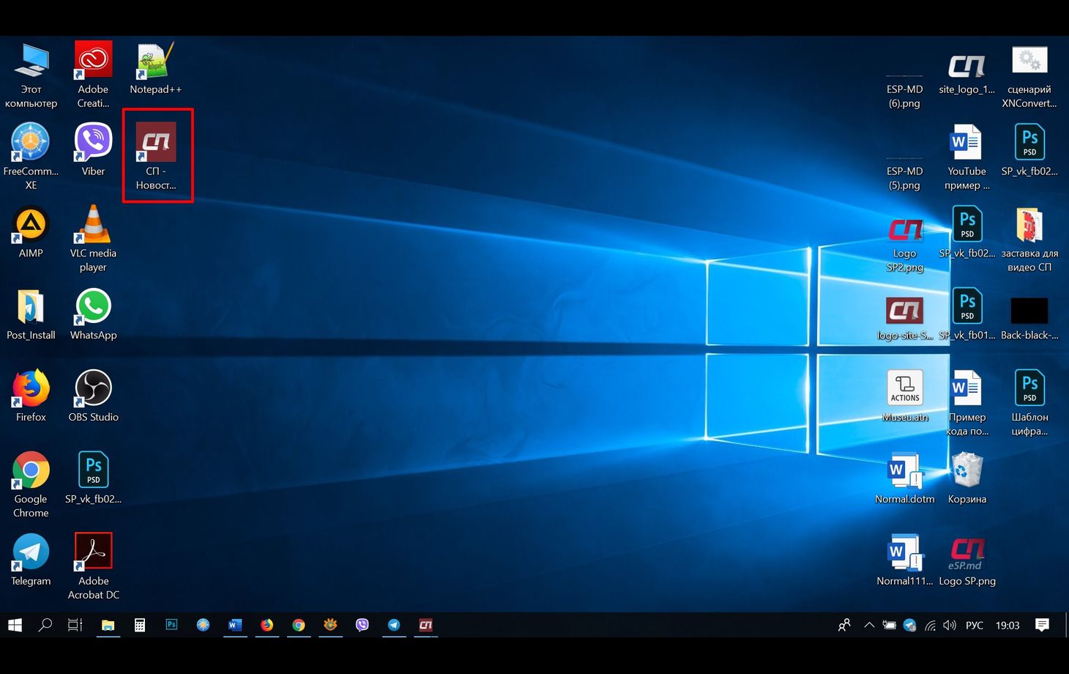This screenshot has width=1069, height=674.
Task: Click the Show desktop strip
Action: click(1066, 625)
